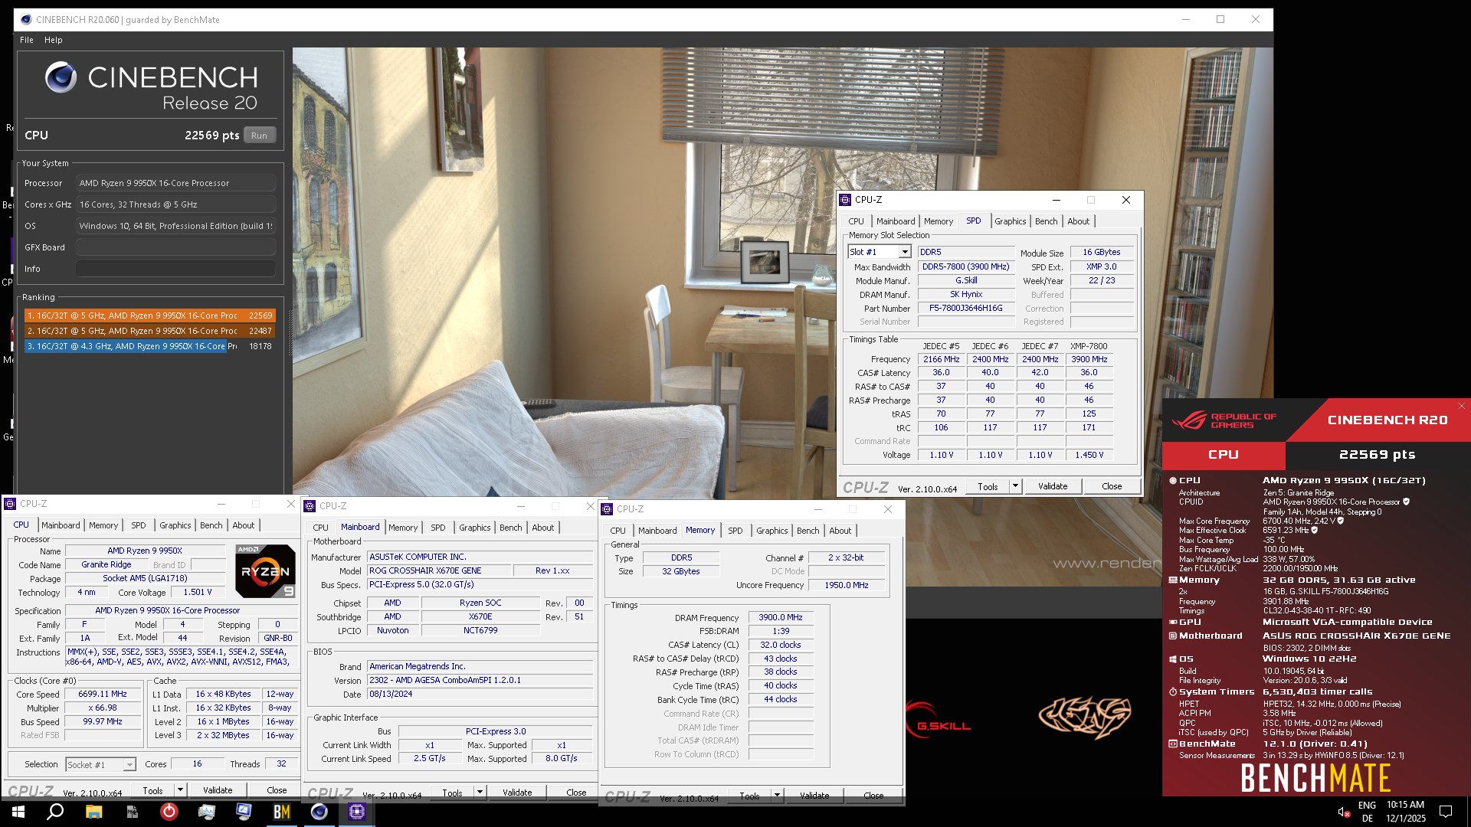Screen dimensions: 1471x827
Task: Open the PNG file icon in taskbar
Action: click(131, 812)
